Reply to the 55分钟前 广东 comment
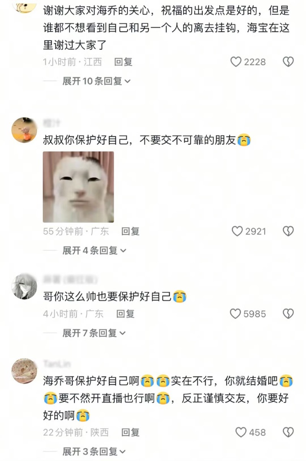 (130, 231)
